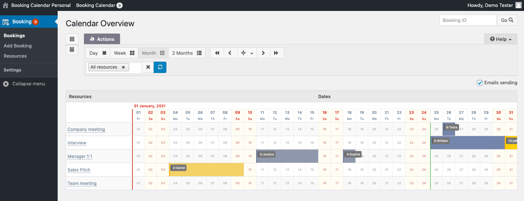Focus the Booking ID input field

click(x=468, y=20)
